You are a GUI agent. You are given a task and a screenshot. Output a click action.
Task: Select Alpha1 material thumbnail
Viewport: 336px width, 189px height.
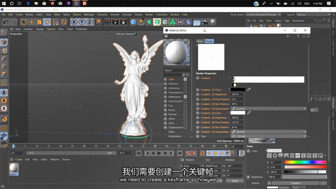14,168
